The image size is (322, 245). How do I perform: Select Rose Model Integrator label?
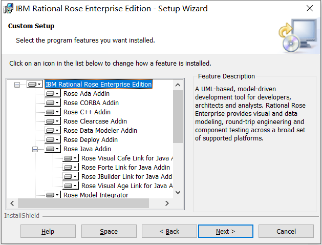(x=96, y=195)
